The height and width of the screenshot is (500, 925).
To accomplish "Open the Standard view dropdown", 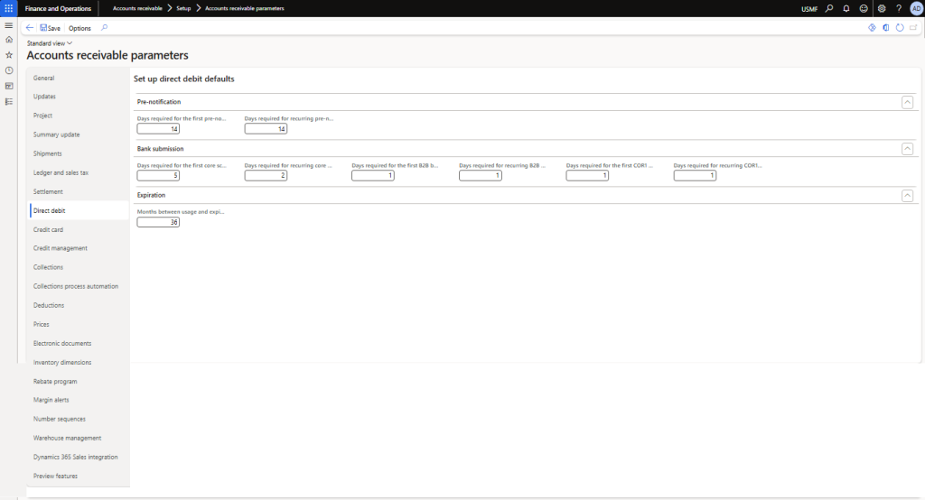I will coord(50,43).
